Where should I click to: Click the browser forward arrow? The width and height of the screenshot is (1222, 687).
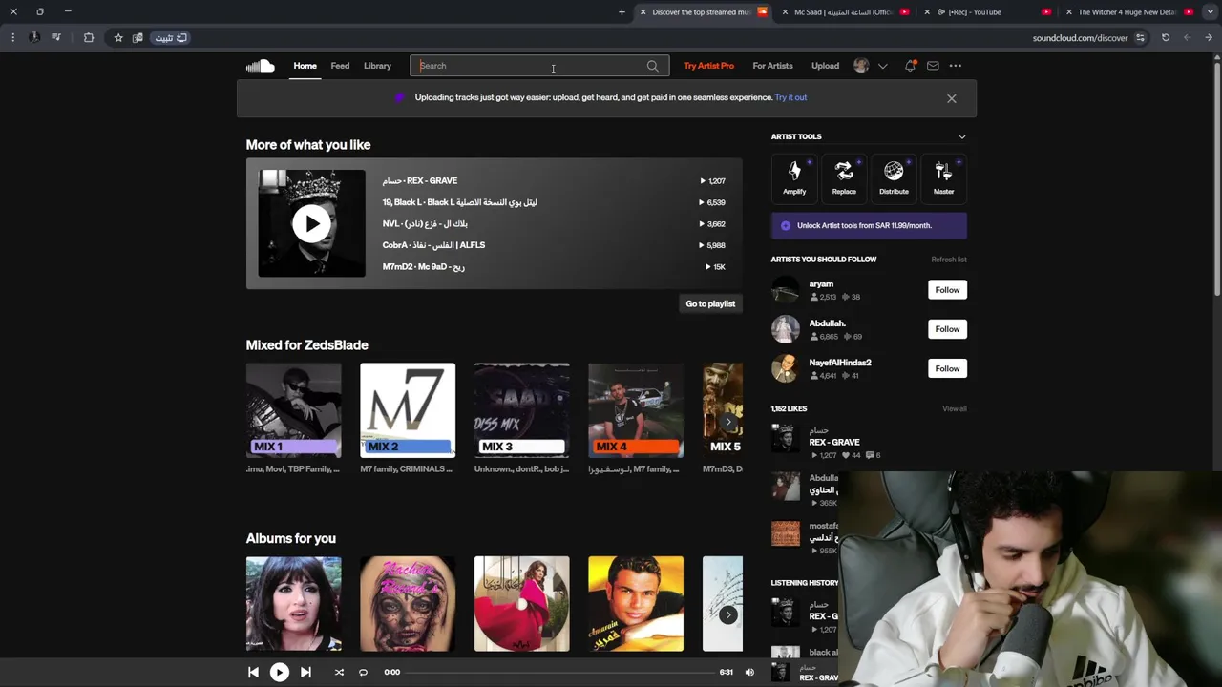click(1209, 38)
